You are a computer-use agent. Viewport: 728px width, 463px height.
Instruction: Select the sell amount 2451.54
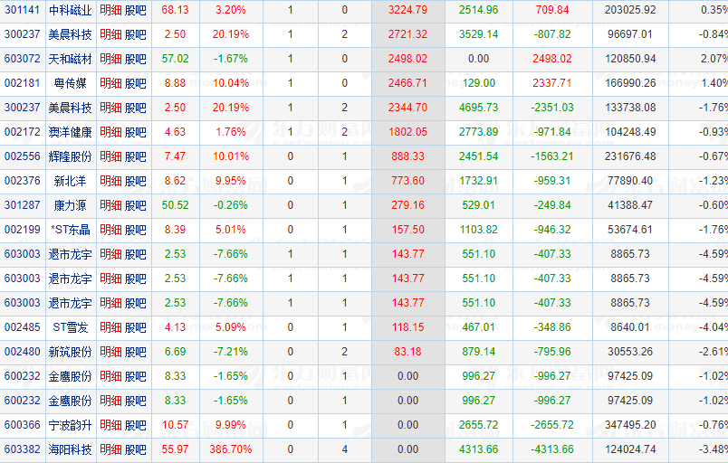pos(478,156)
